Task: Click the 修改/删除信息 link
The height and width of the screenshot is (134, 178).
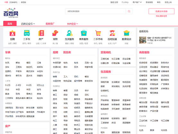Action: click(x=161, y=16)
